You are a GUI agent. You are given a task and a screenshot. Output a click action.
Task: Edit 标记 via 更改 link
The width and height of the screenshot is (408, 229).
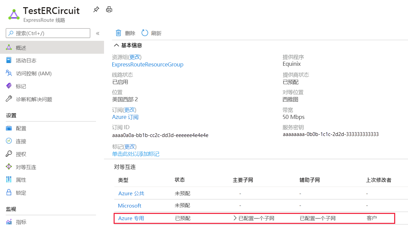pos(130,147)
